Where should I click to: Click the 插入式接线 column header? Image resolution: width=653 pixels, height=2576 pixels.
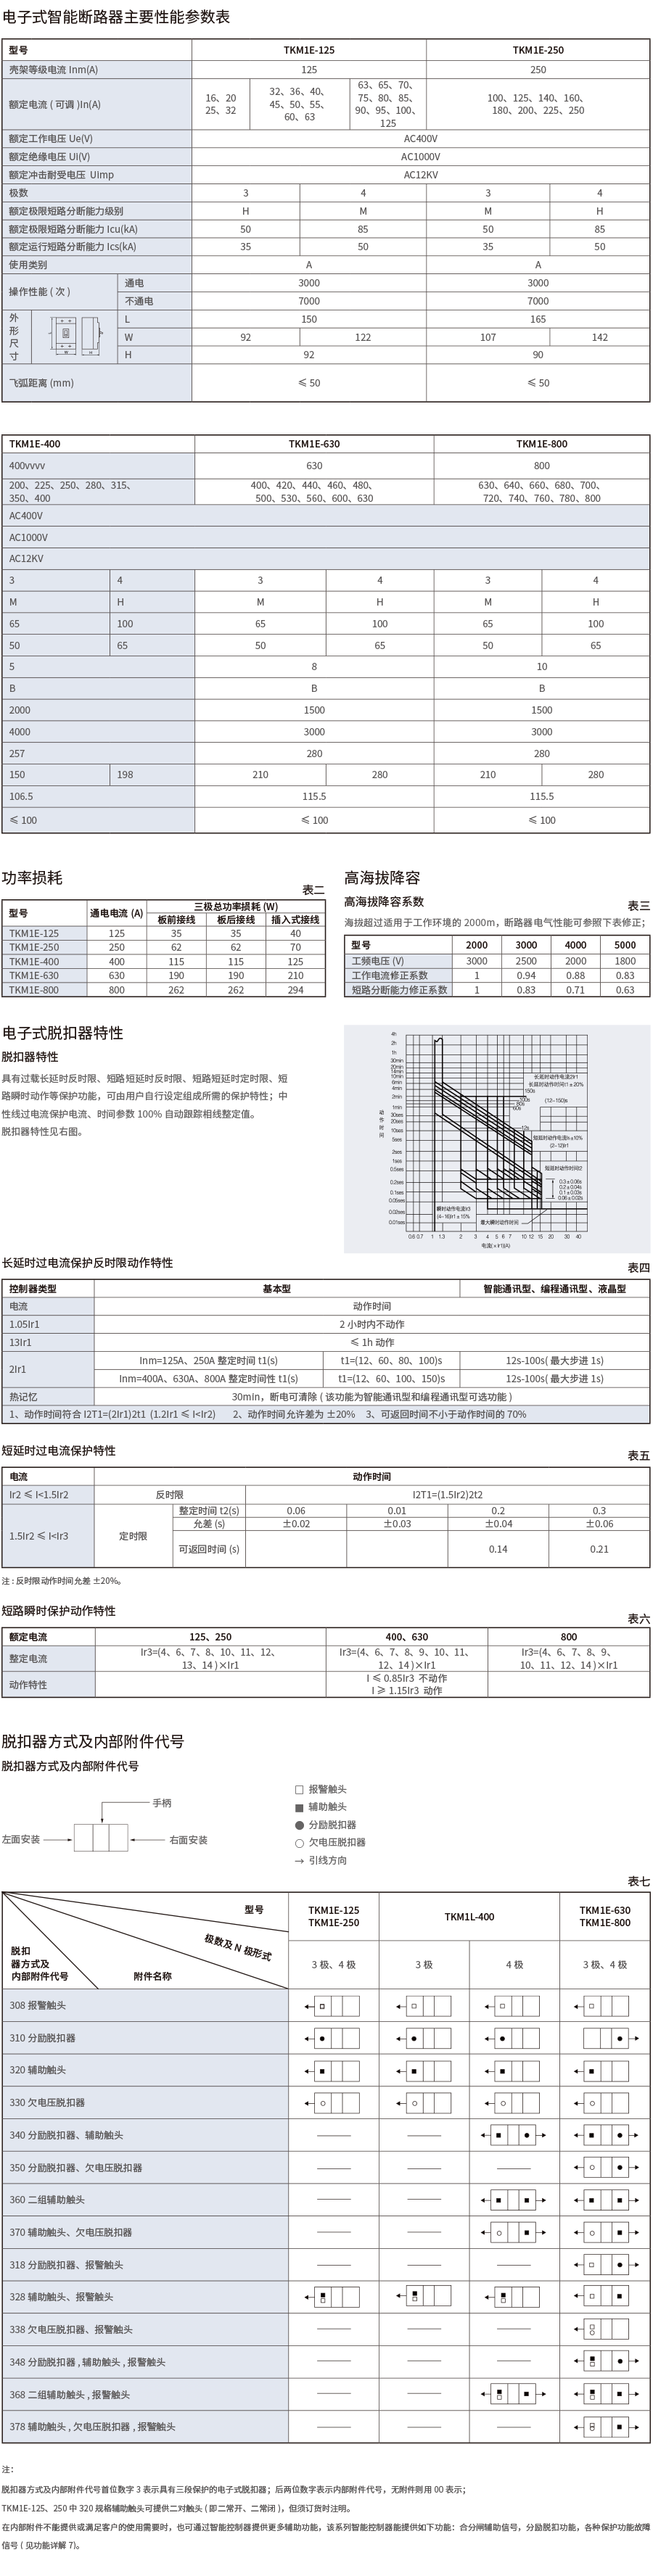pyautogui.click(x=295, y=920)
